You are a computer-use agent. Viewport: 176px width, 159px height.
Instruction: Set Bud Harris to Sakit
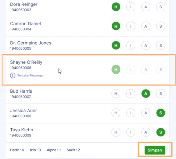point(161,94)
